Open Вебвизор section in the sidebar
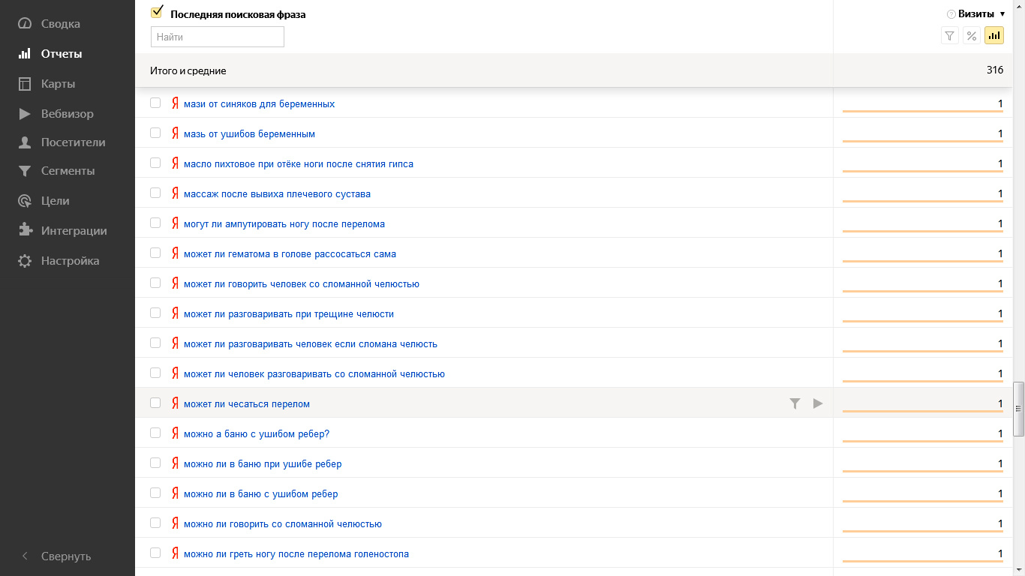The image size is (1025, 576). coord(67,114)
